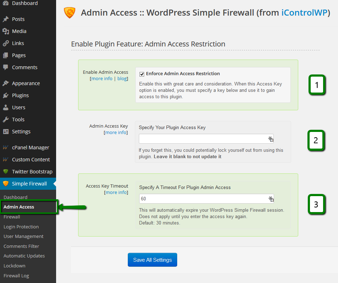Open Users via the person icon
338x283 pixels.
pos(6,107)
